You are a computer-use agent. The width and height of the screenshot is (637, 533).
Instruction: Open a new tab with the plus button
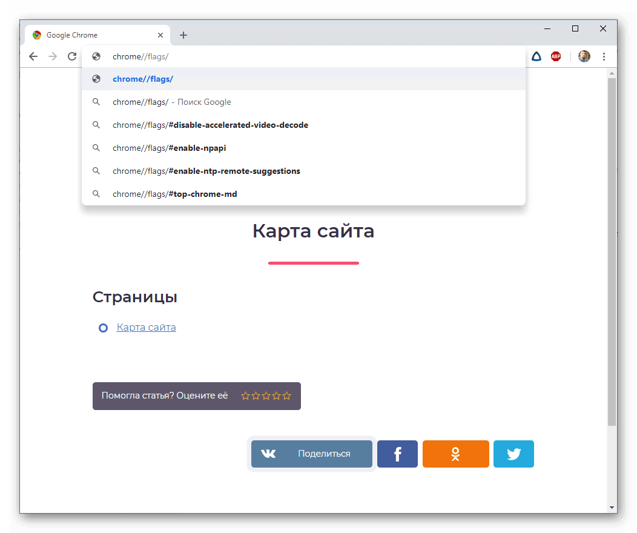pyautogui.click(x=183, y=35)
